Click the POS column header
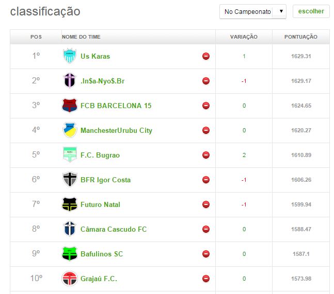This screenshot has height=294, width=334. tap(36, 37)
